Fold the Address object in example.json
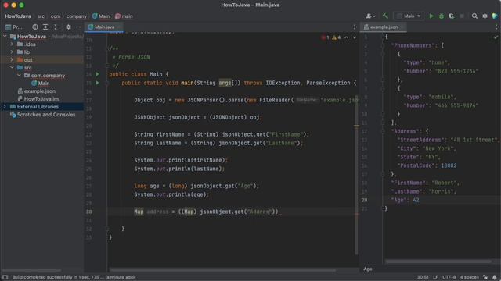The image size is (501, 281). (x=383, y=131)
